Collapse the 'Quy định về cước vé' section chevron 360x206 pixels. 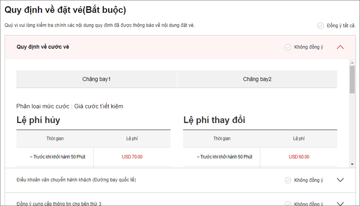pos(340,47)
